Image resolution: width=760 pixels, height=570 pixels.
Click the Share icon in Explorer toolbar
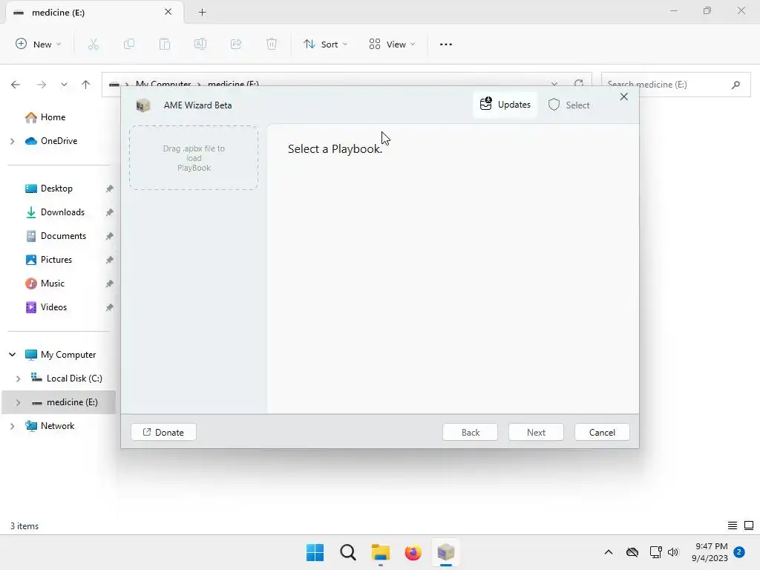236,44
